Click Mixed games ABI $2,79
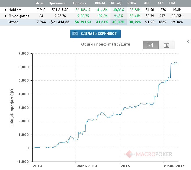Viewport: 191px width, 170px height. (150, 16)
